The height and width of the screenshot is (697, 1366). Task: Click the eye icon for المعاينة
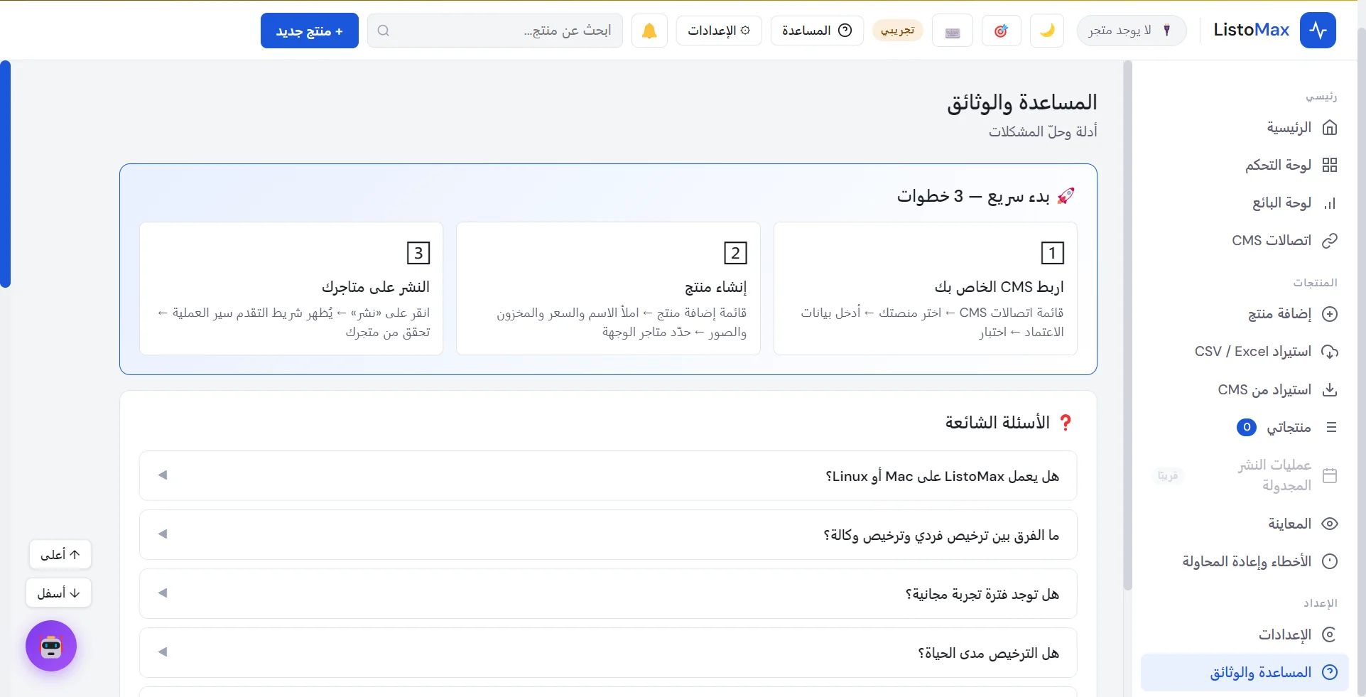pyautogui.click(x=1330, y=524)
